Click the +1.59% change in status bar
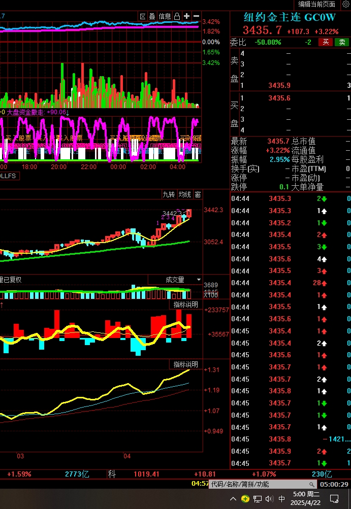This screenshot has height=509, width=351. tap(19, 474)
